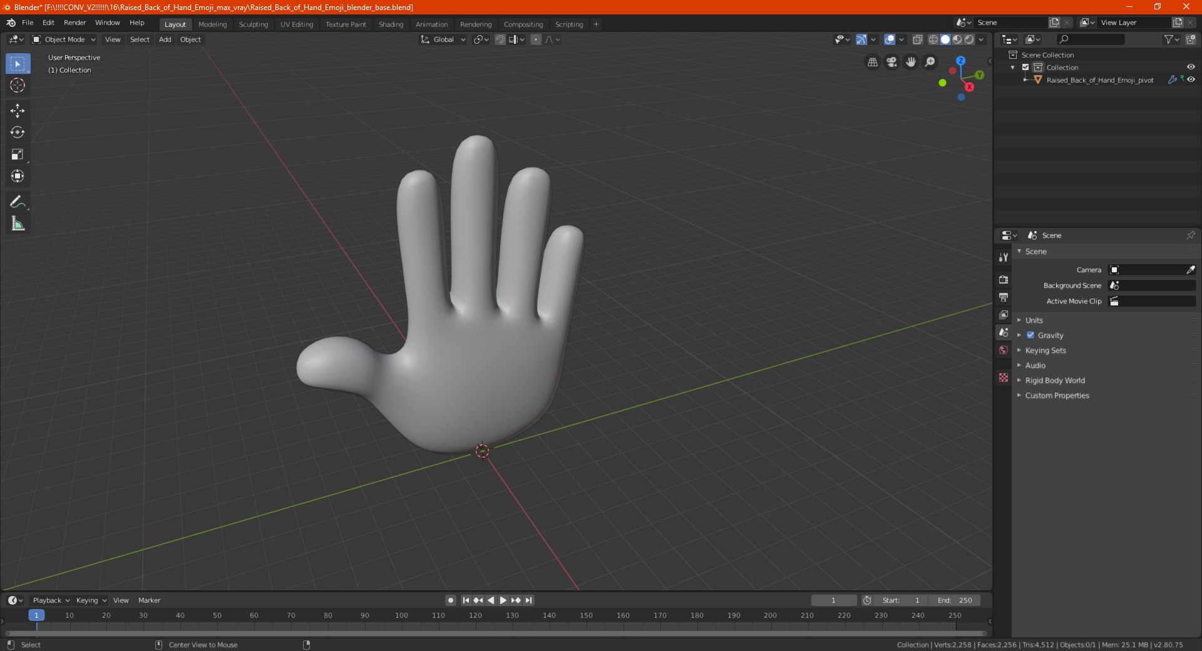Screen dimensions: 1202x651
Task: Choose the Select Box tool
Action: pyautogui.click(x=18, y=63)
